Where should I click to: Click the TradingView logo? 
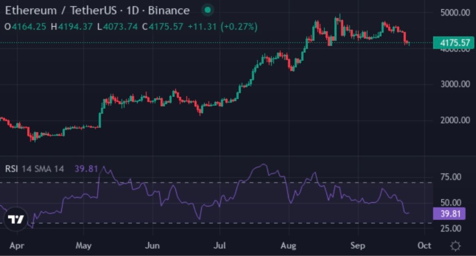pyautogui.click(x=16, y=219)
